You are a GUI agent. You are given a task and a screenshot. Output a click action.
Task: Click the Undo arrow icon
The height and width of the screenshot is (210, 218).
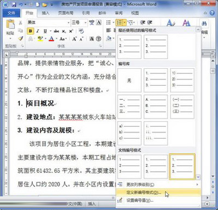pos(21,4)
